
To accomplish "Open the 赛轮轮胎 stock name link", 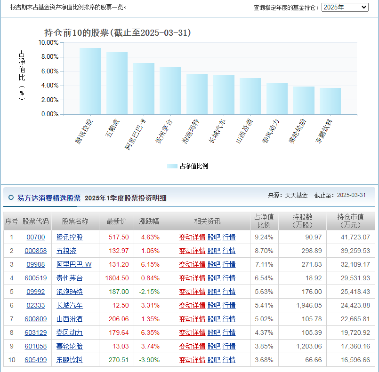I will [70, 346].
